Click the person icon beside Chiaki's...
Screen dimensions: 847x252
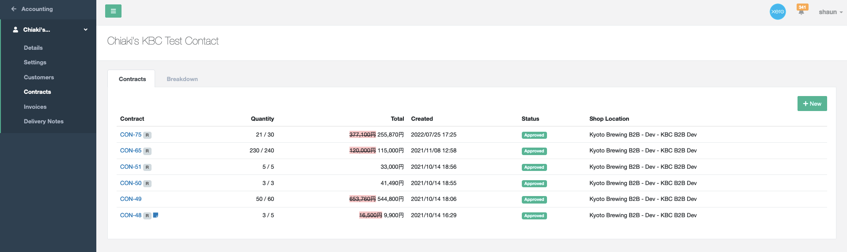click(x=15, y=30)
